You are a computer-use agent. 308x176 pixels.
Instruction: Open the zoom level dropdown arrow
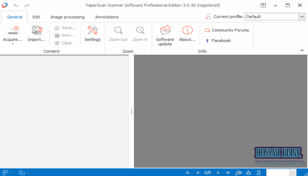point(293,172)
